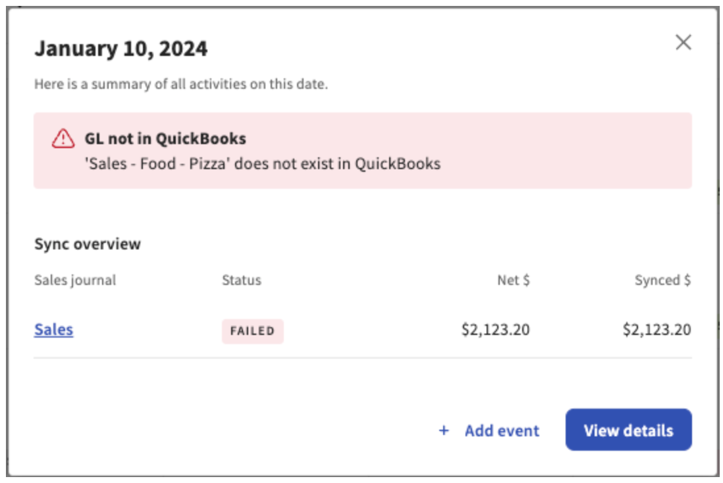723x483 pixels.
Task: Click the divider line below Sales row
Action: coord(362,358)
